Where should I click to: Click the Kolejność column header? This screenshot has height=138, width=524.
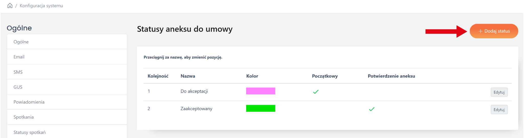coord(158,76)
